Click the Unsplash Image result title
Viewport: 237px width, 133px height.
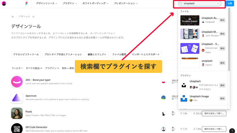pyautogui.click(x=199, y=97)
